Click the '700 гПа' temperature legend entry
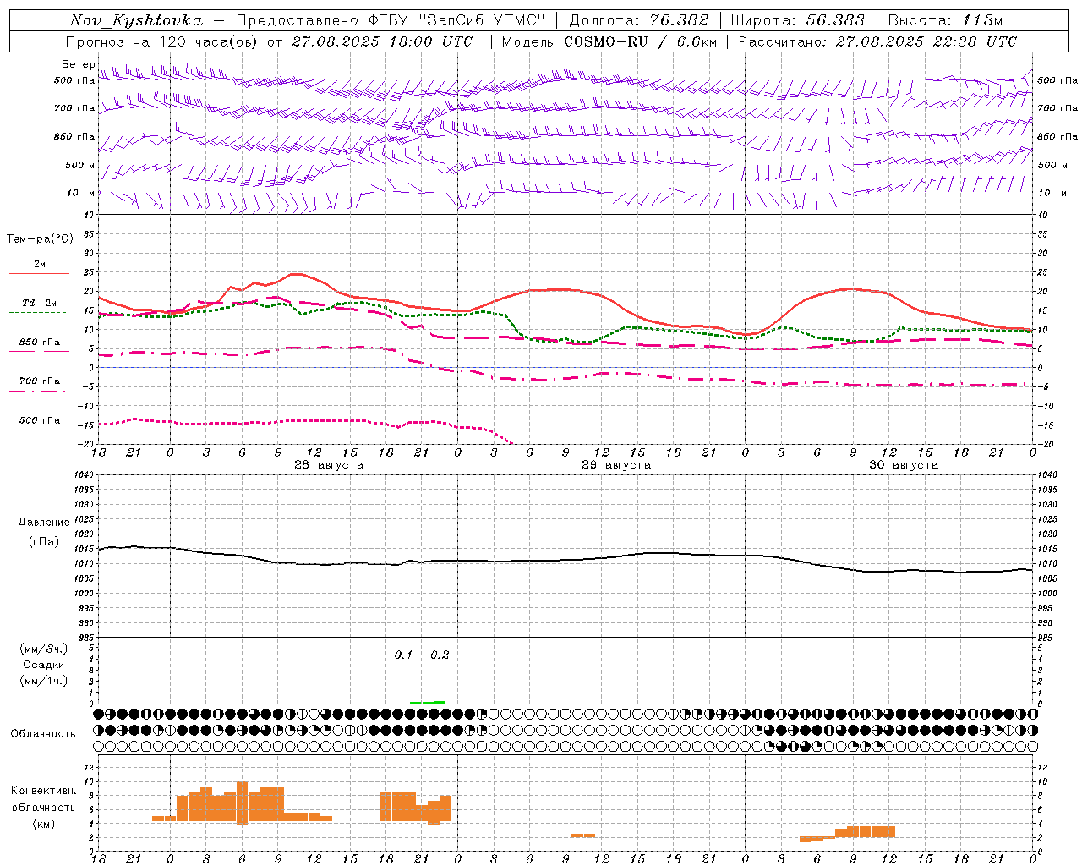The image size is (1082, 866). pyautogui.click(x=39, y=381)
